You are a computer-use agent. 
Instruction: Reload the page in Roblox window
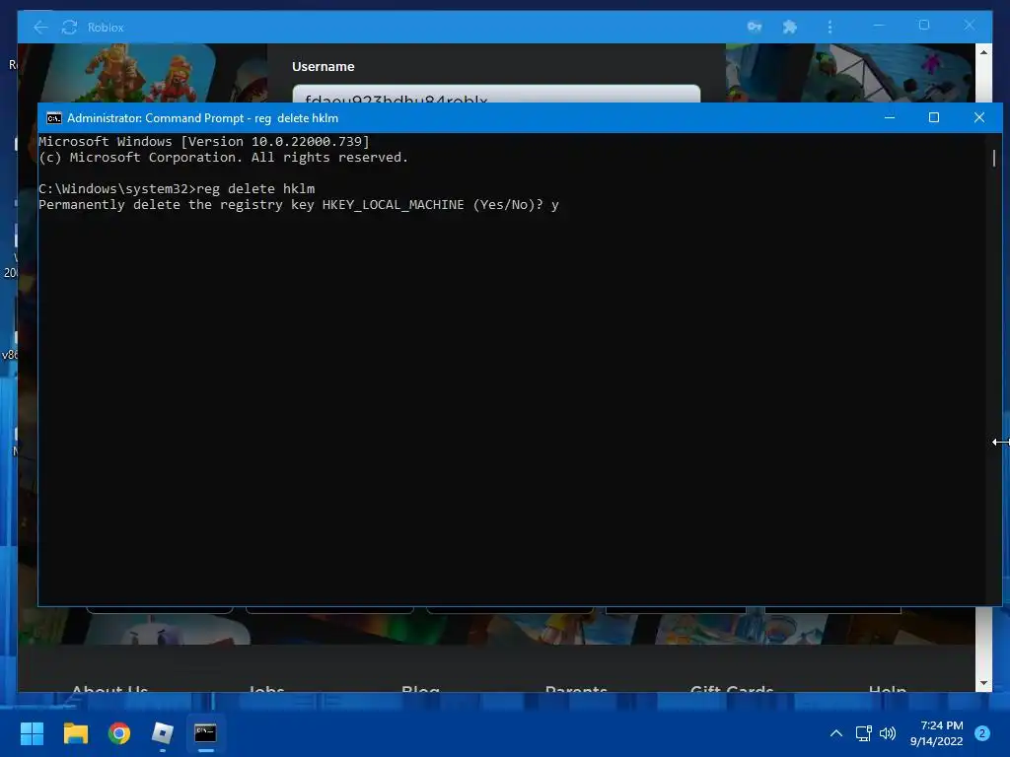pyautogui.click(x=69, y=27)
